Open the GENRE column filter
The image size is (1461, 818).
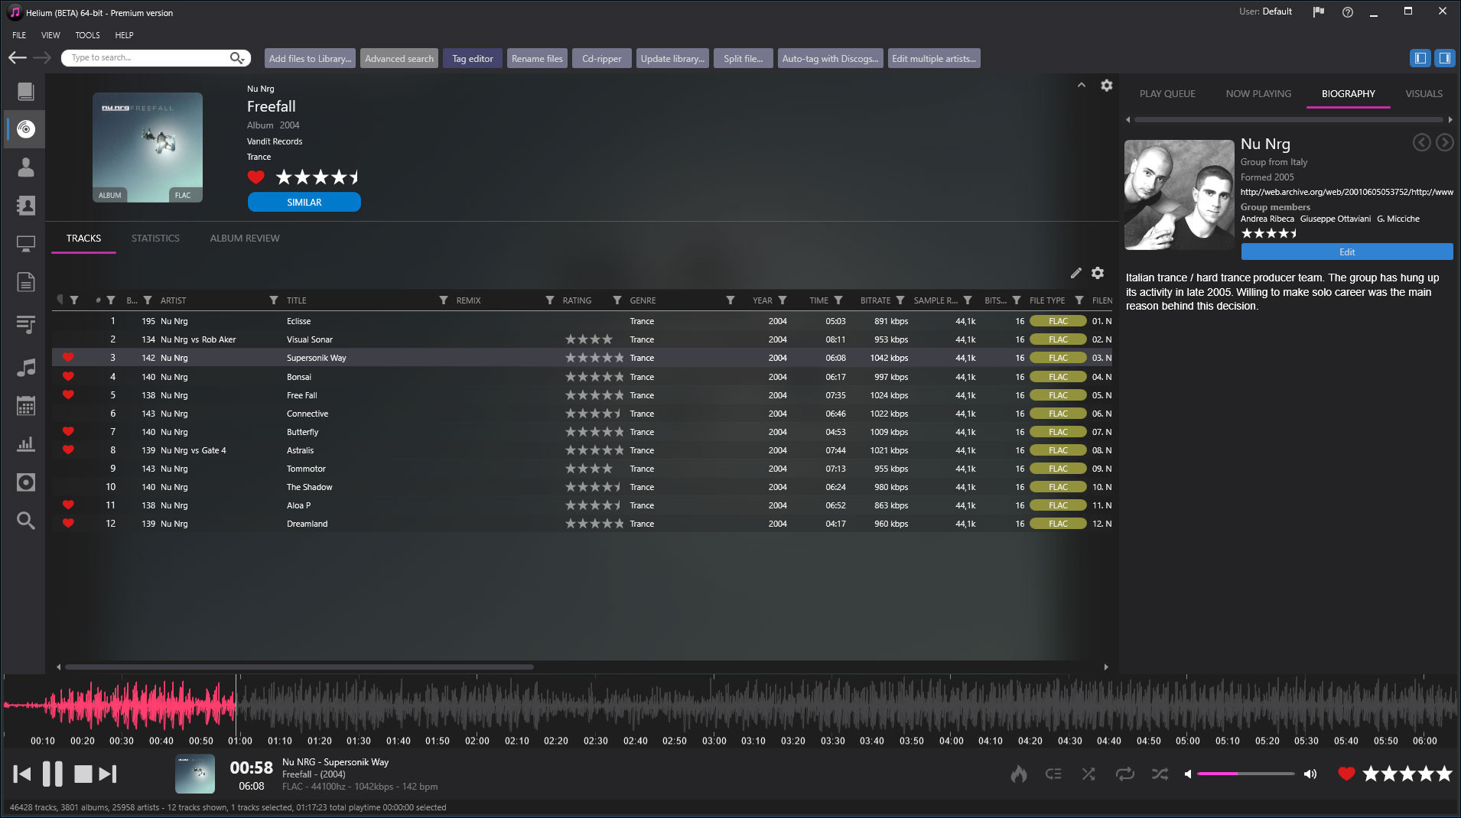[x=730, y=300]
